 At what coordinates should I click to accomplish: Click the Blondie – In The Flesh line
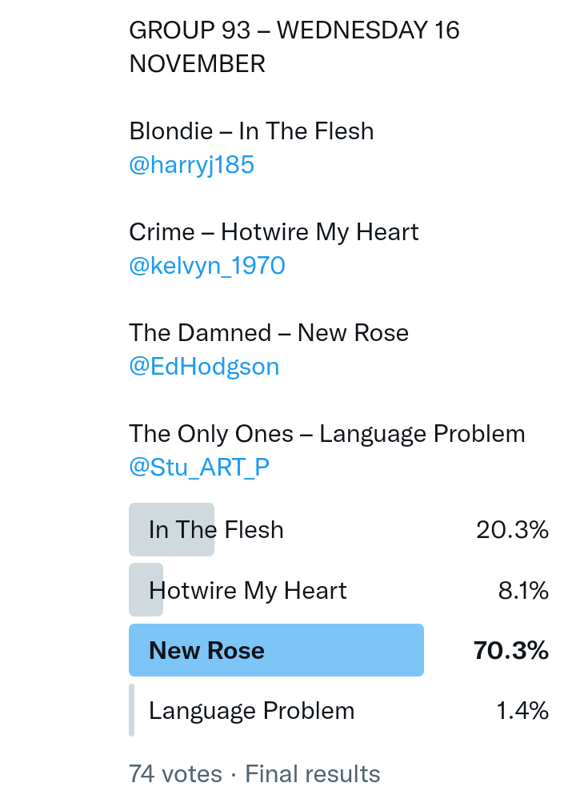point(251,131)
